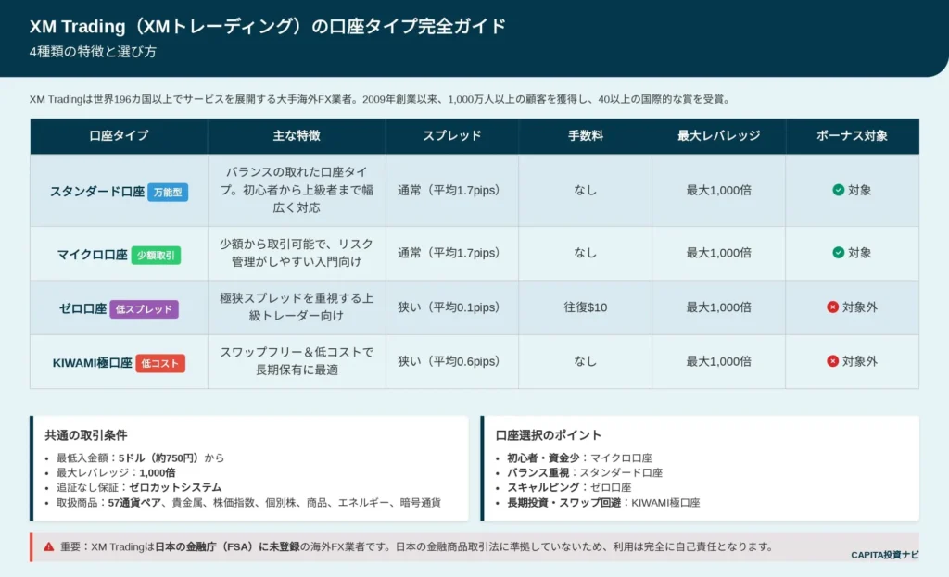Image resolution: width=949 pixels, height=577 pixels.
Task: Click 最大1,000倍 in マイクロ口座 row
Action: coord(718,252)
